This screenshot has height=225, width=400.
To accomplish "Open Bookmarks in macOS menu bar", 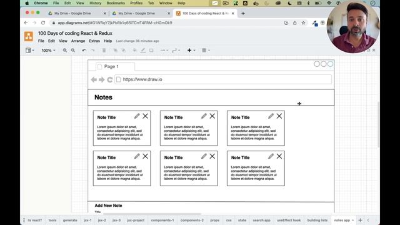I will click(116, 3).
